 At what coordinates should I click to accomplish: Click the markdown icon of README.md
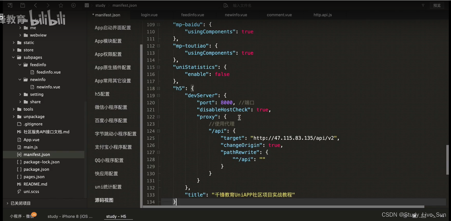click(x=19, y=184)
